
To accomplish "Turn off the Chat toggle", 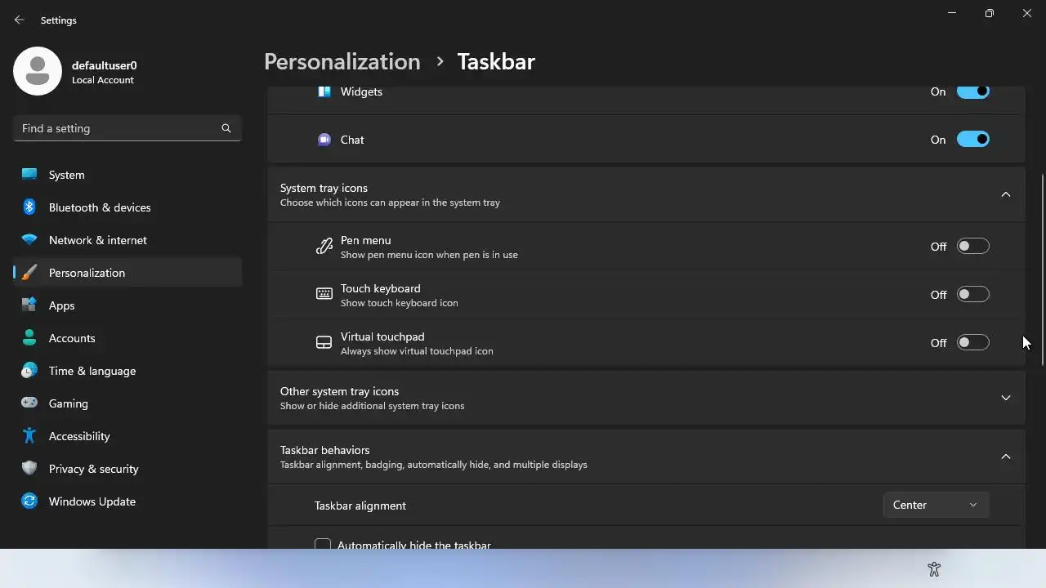I will 972,140.
